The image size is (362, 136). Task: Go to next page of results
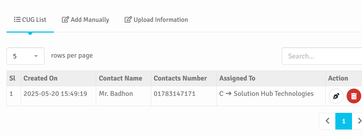point(358,121)
